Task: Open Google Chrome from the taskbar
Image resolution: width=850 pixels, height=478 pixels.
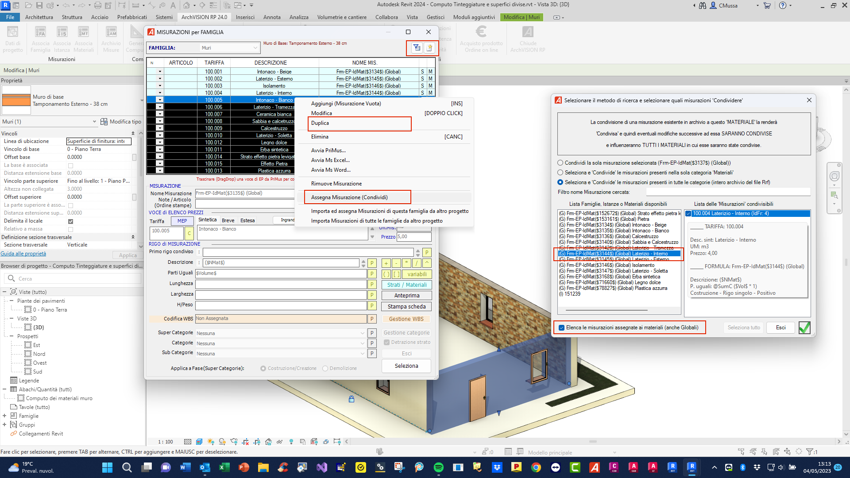Action: 536,467
